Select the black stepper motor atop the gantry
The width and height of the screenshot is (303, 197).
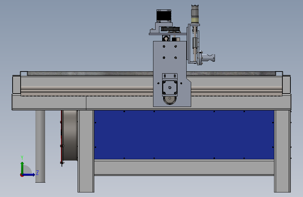164,16
